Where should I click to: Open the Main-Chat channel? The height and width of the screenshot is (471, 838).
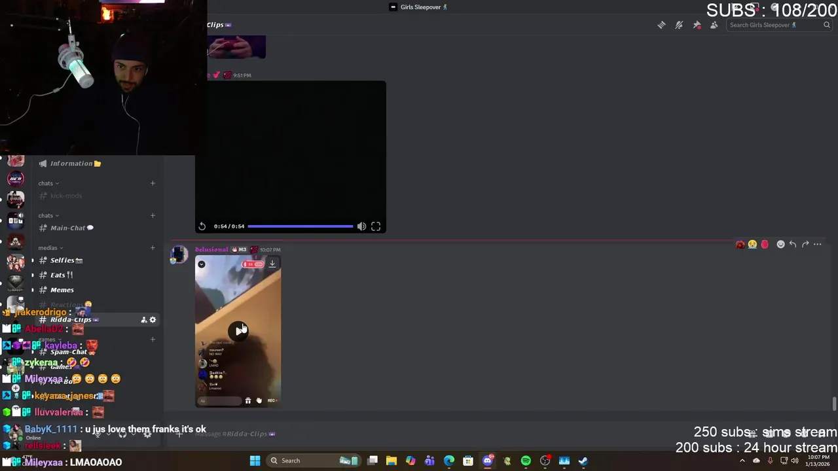[x=95, y=228]
